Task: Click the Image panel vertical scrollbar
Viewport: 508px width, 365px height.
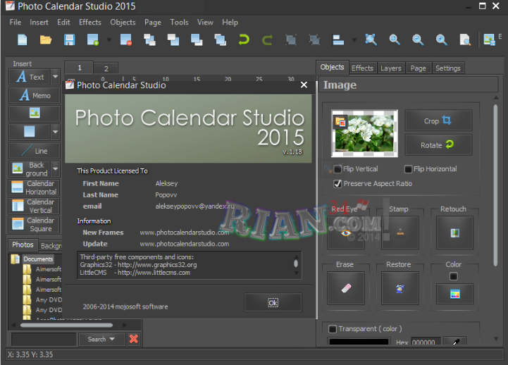Action: 495,185
